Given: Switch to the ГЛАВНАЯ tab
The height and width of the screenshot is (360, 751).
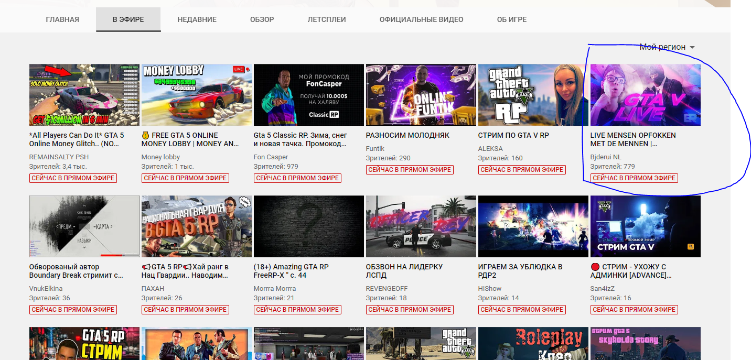Looking at the screenshot, I should pyautogui.click(x=62, y=20).
